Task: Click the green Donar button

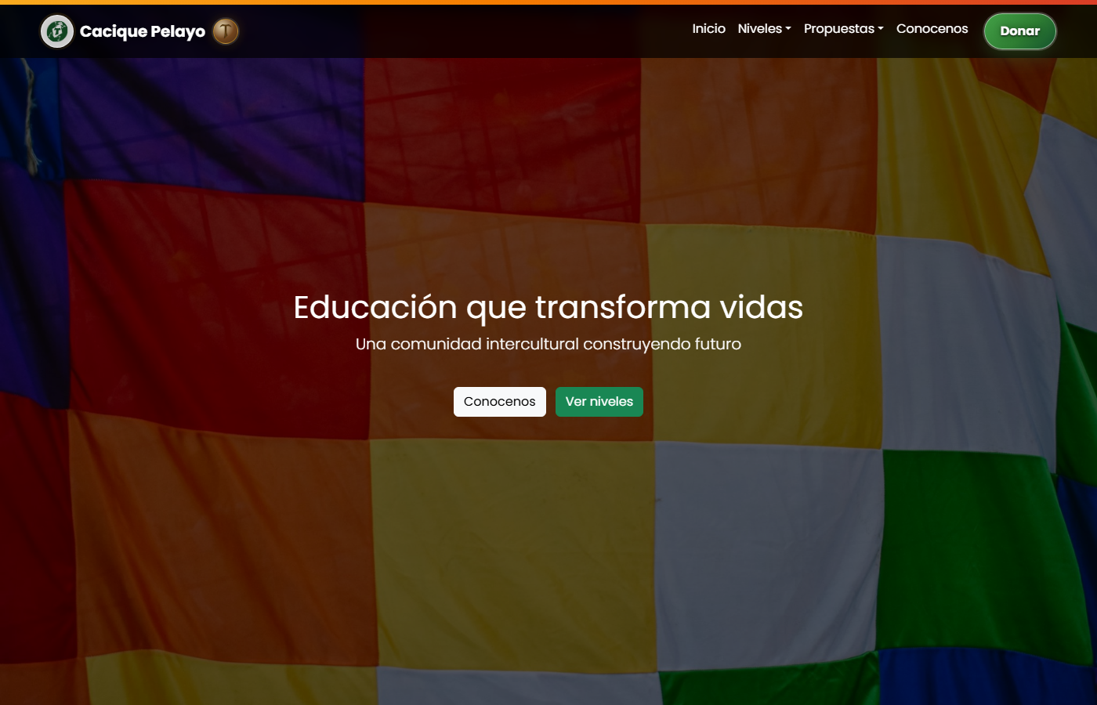Action: pyautogui.click(x=1019, y=31)
